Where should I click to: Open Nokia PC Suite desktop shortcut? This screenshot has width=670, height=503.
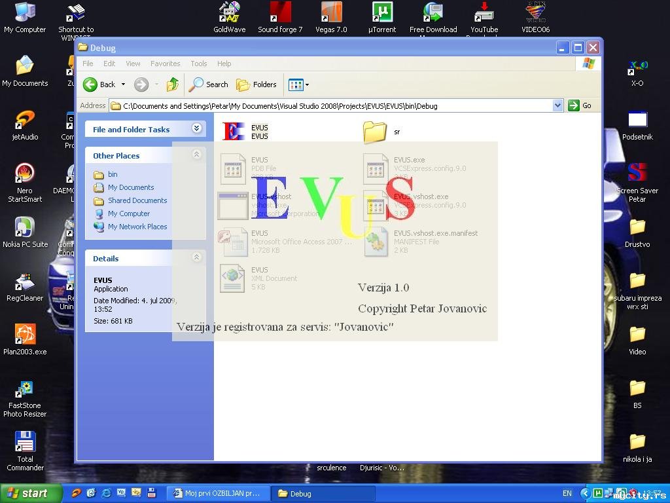(x=25, y=233)
